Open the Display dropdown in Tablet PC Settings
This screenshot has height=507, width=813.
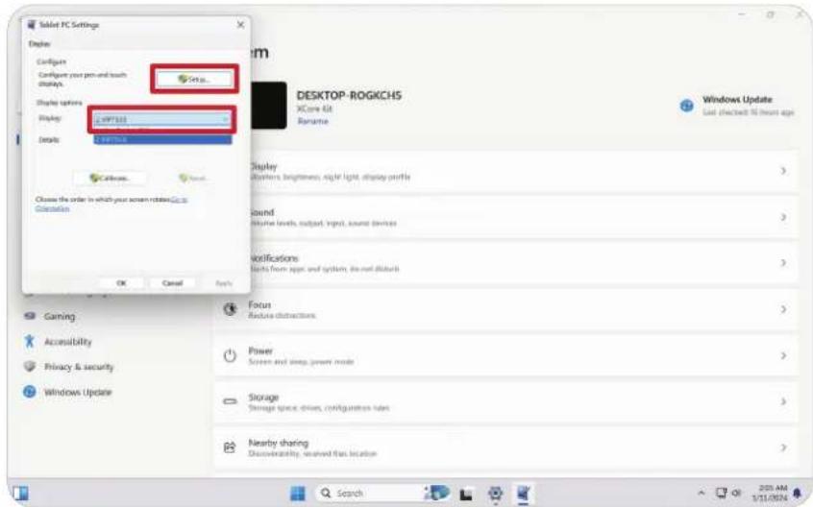click(x=162, y=120)
